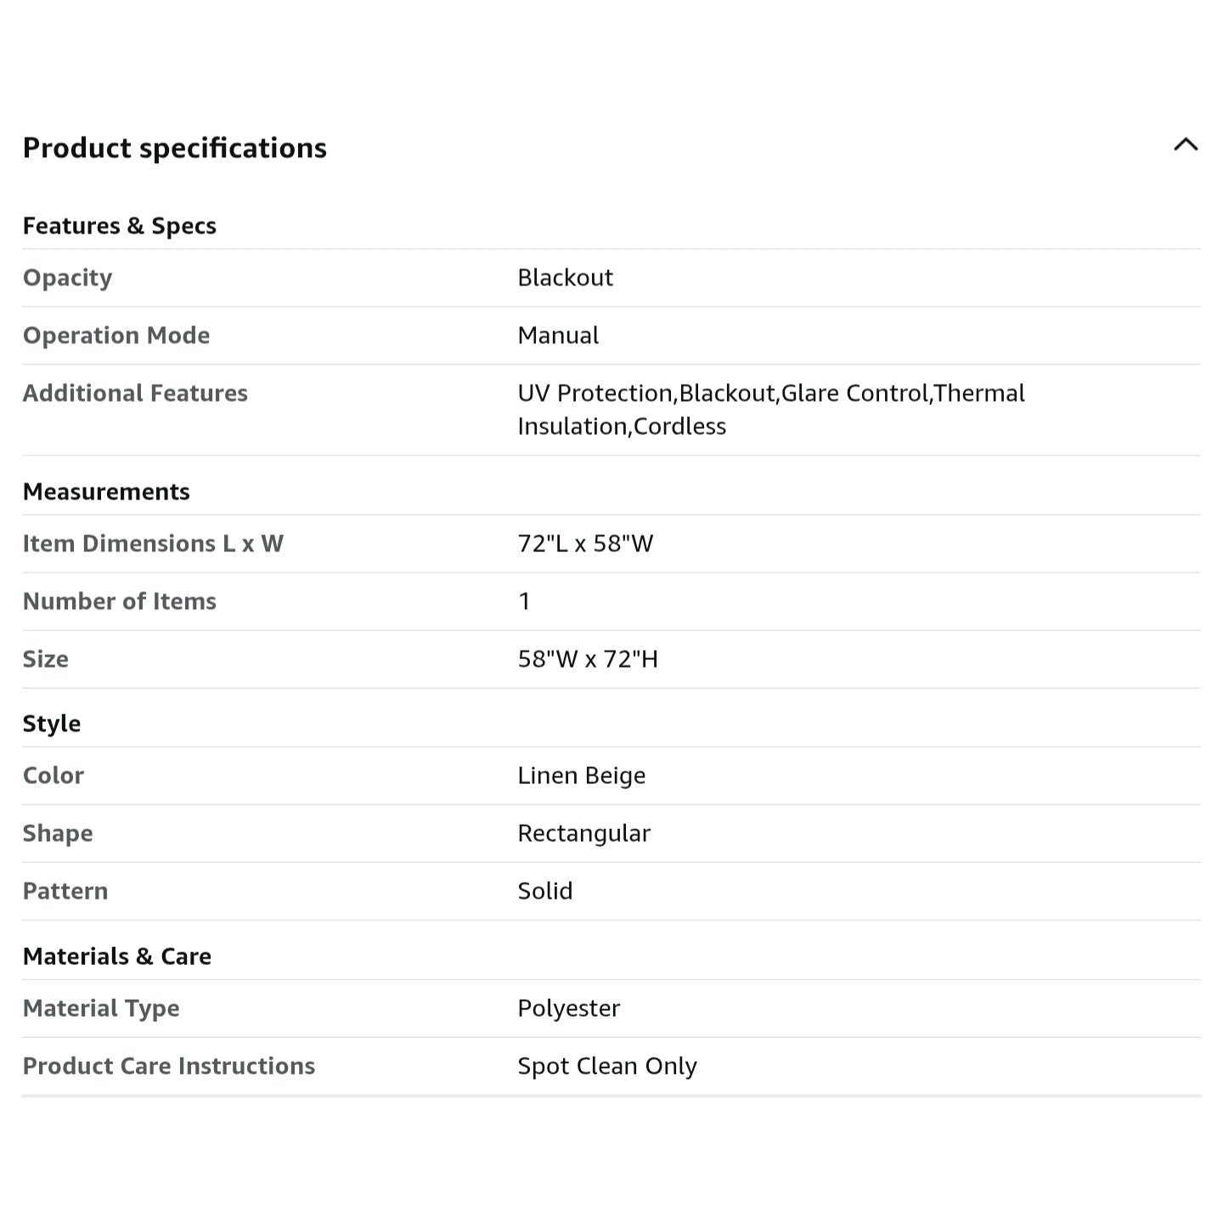Select the 58"W x 72"H size value

(x=589, y=659)
